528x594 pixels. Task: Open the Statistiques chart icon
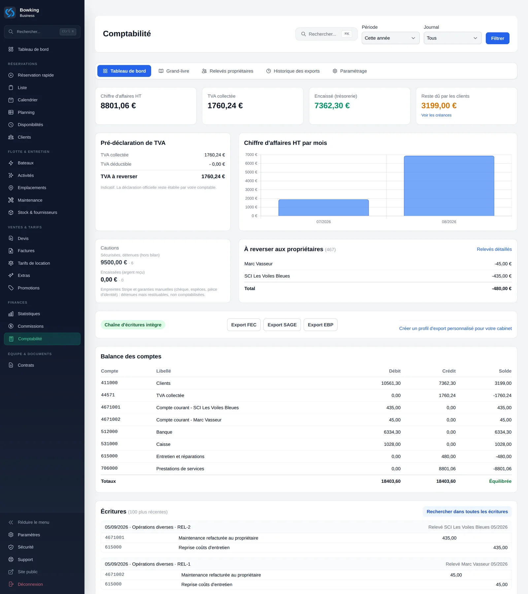tap(11, 314)
